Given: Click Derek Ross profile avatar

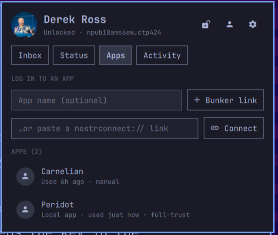Looking at the screenshot, I should point(24,25).
